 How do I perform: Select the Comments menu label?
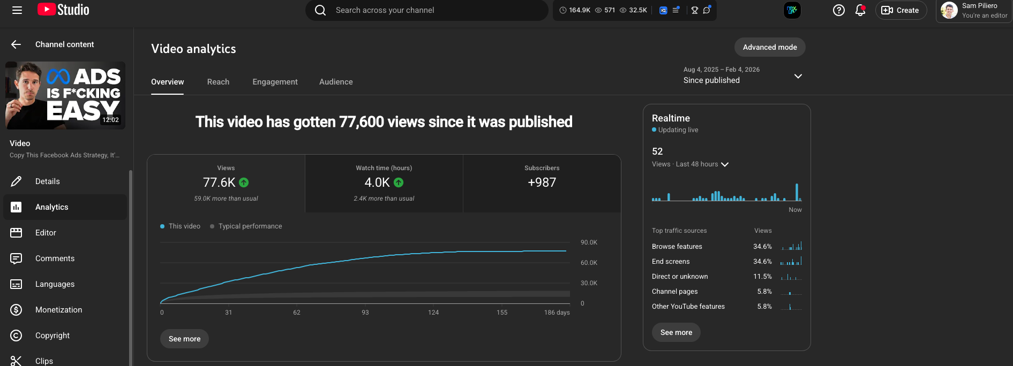pyautogui.click(x=55, y=258)
